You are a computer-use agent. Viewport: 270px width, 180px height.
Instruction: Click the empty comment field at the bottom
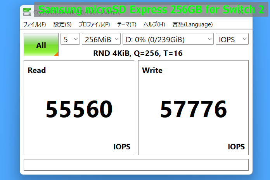pos(136,165)
